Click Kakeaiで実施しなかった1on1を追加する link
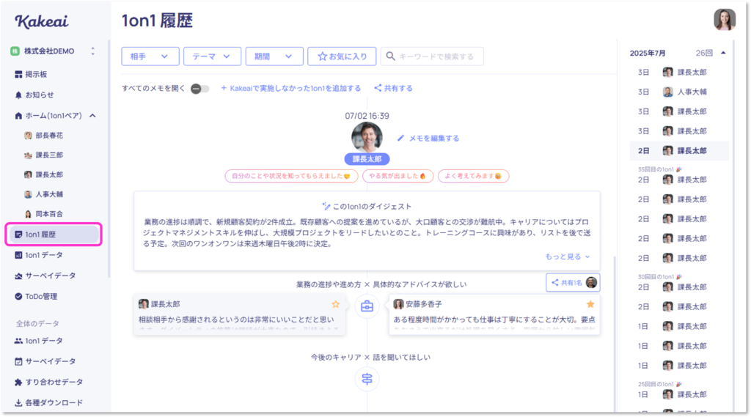 (290, 88)
